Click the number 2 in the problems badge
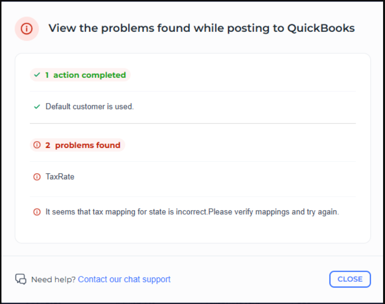Image resolution: width=385 pixels, height=304 pixels. pyautogui.click(x=48, y=145)
